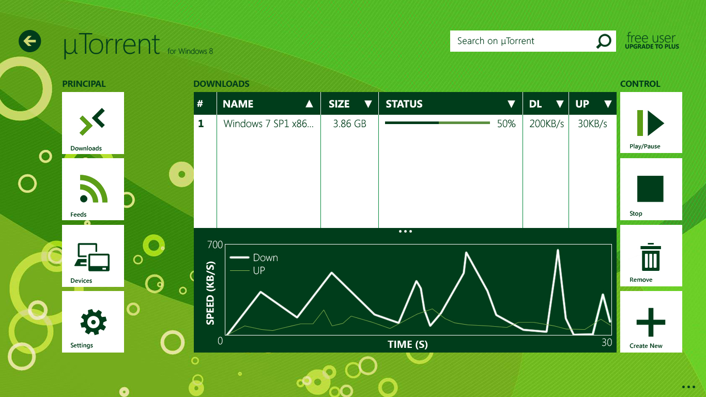Open the Downloads tile

point(93,123)
